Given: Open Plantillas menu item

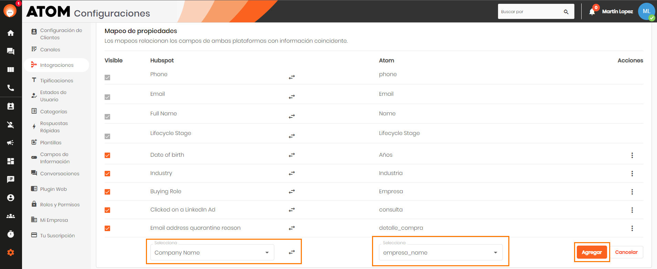Looking at the screenshot, I should click(56, 143).
